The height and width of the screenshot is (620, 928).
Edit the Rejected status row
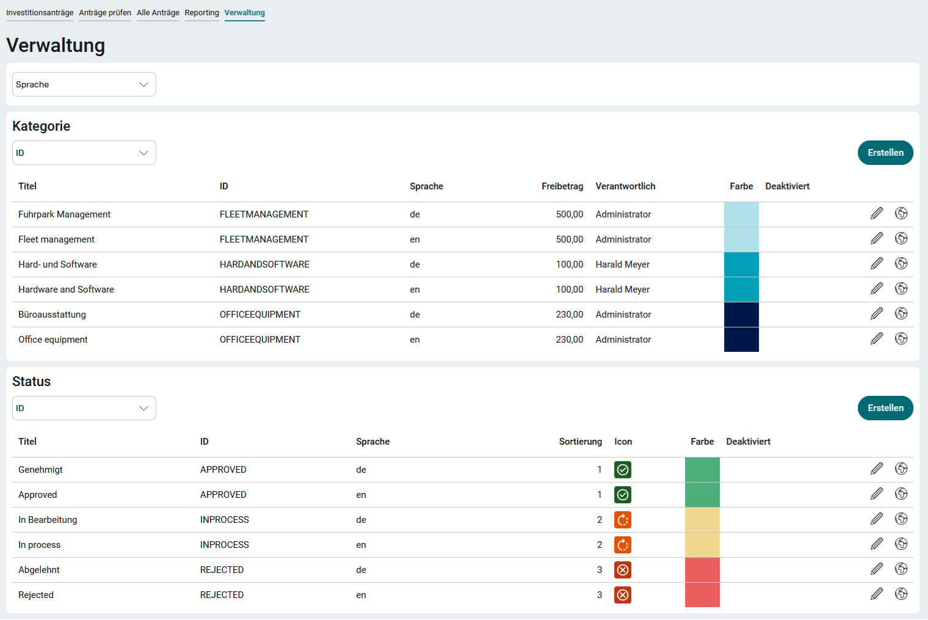(x=877, y=594)
